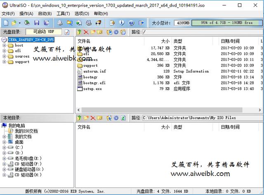This screenshot has width=264, height=195.
Task: Open the 选项(O) menu
Action: tap(82, 14)
